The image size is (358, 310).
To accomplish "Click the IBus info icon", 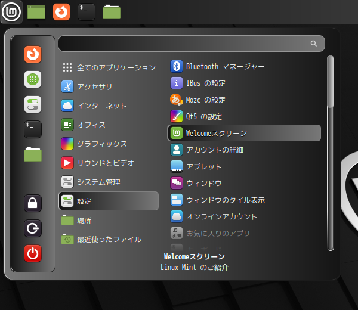I will 177,83.
